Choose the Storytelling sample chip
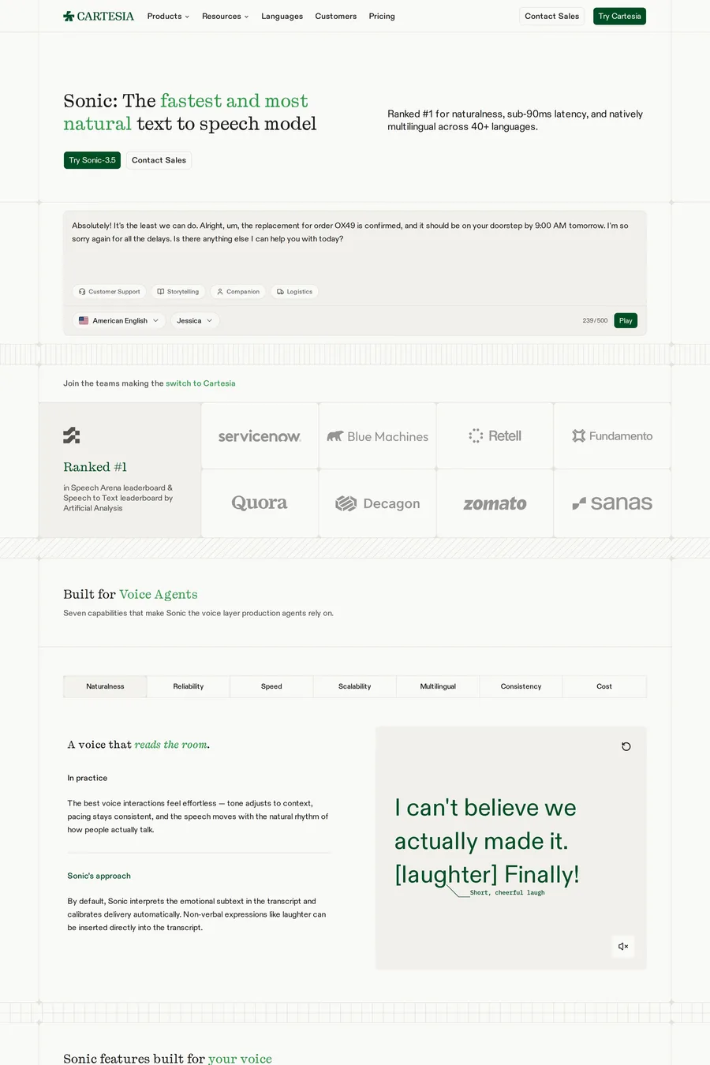The width and height of the screenshot is (710, 1065). (178, 292)
